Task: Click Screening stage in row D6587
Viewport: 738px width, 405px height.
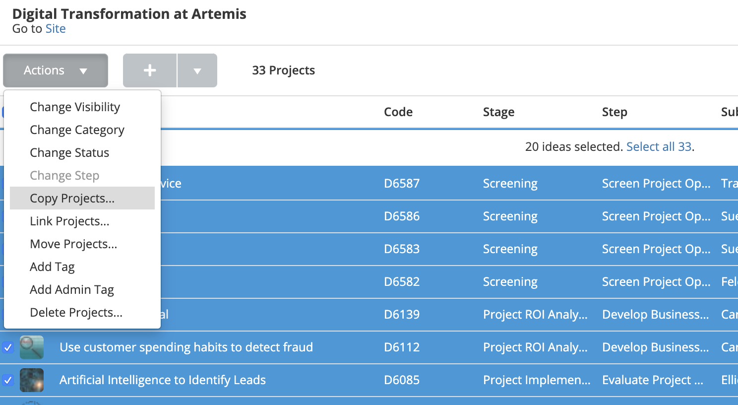Action: [510, 184]
